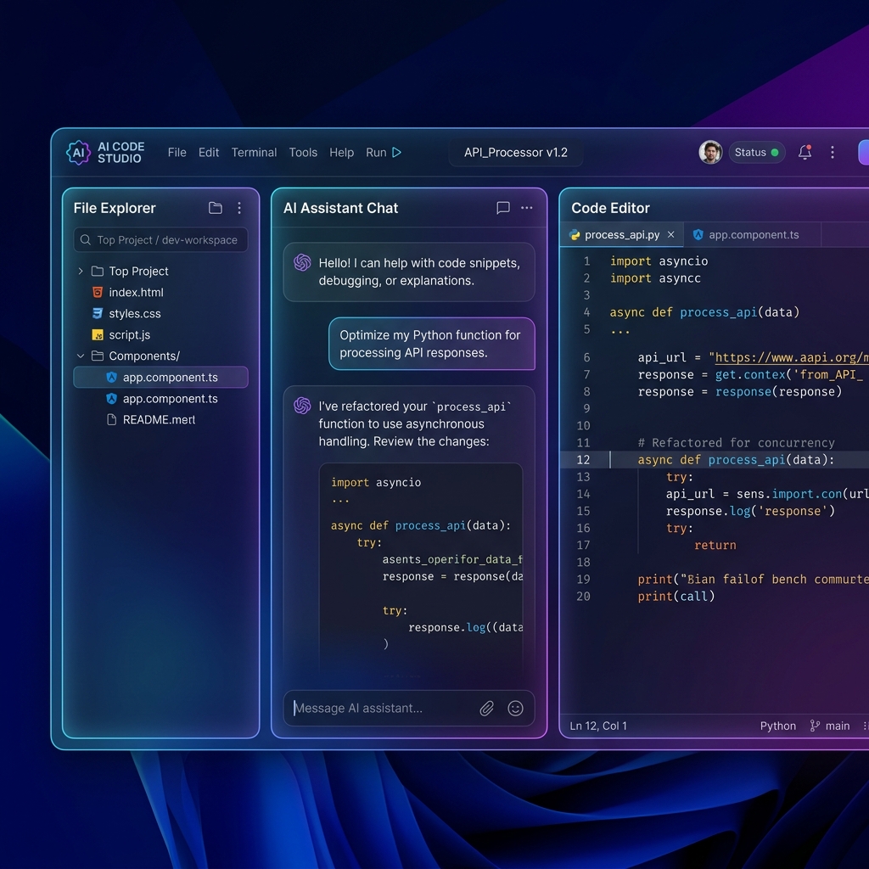
Task: Click the search magnifier in File Explorer
Action: 86,240
